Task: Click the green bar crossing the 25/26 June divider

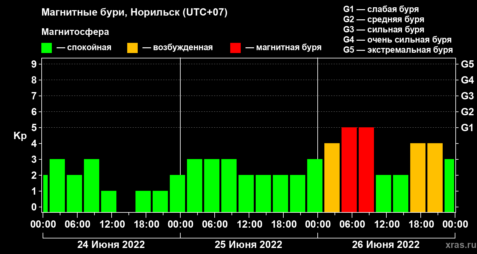Action: coord(315,185)
